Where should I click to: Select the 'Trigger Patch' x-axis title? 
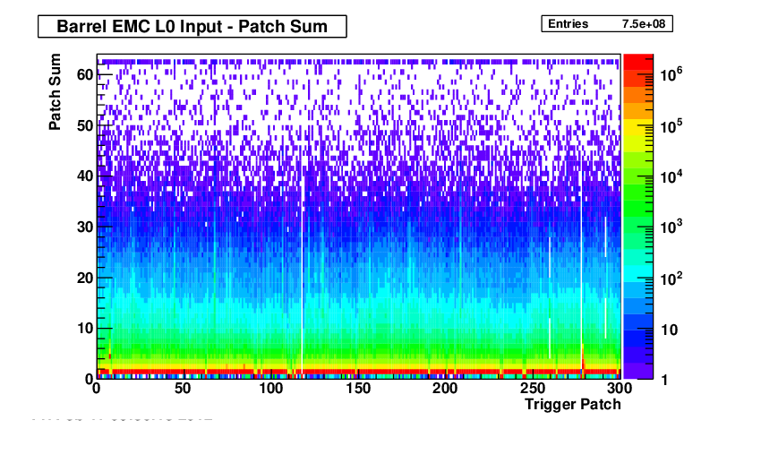point(573,404)
